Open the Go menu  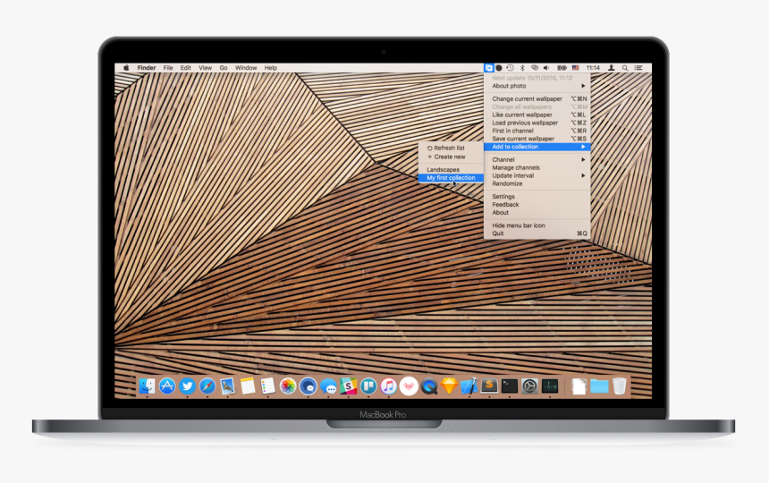[x=224, y=68]
